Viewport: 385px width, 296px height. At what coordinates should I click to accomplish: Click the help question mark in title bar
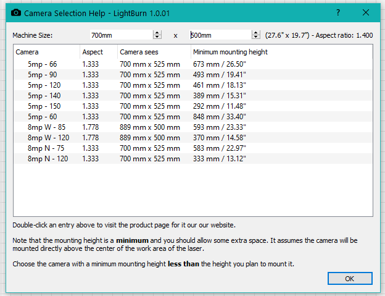[338, 12]
